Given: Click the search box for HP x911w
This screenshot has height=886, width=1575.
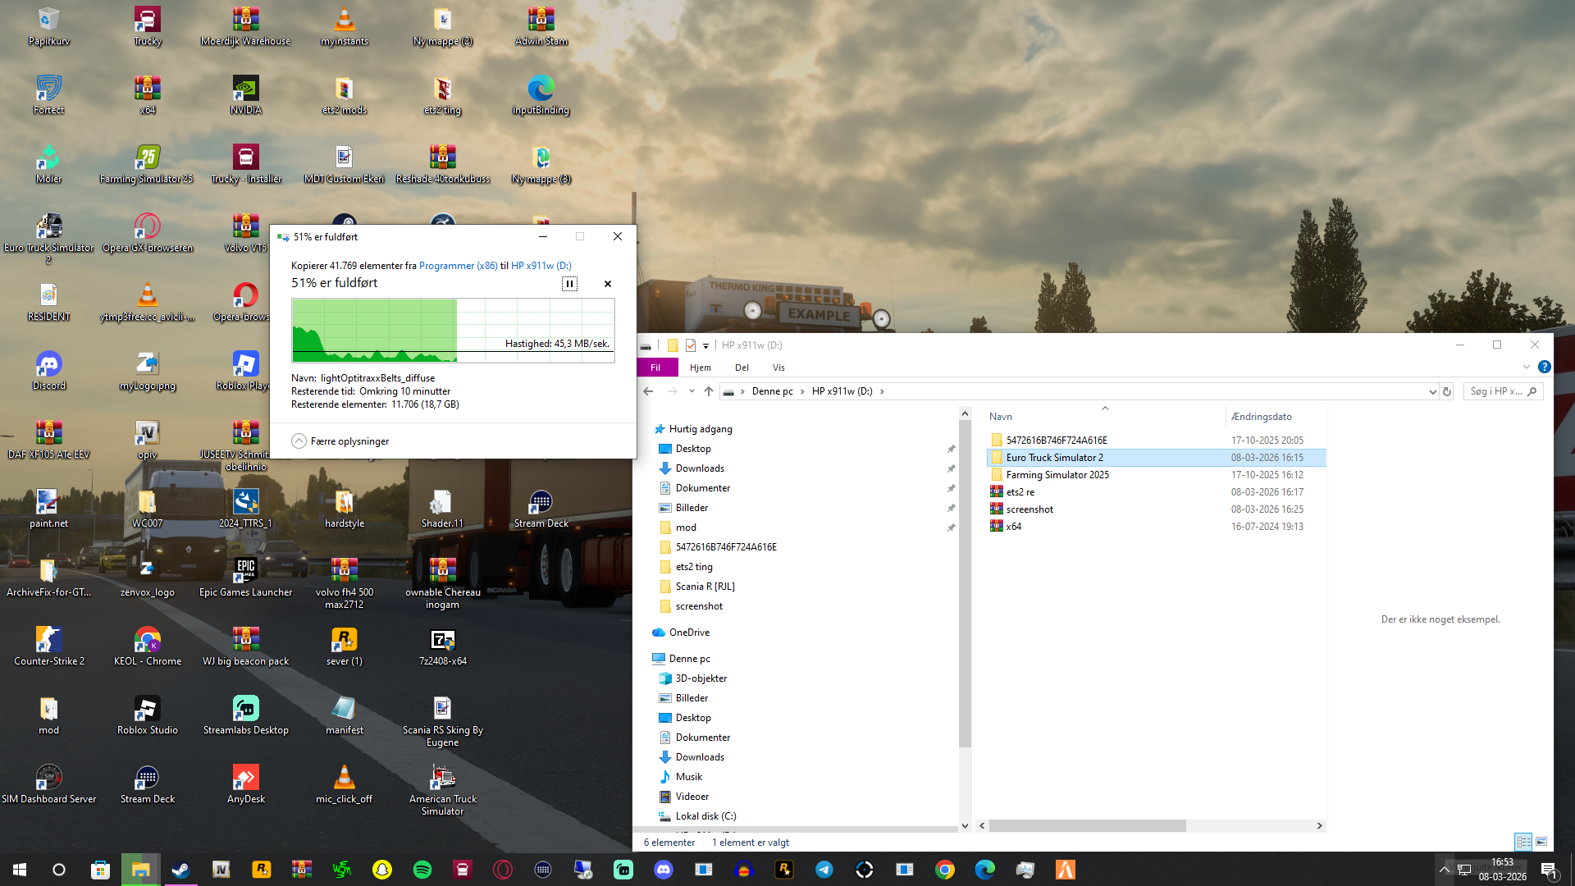Looking at the screenshot, I should pos(1496,391).
